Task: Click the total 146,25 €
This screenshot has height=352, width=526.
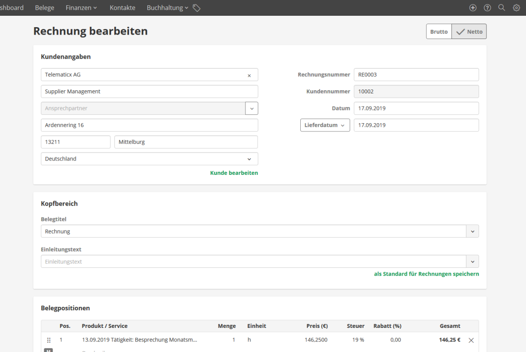Action: (x=450, y=340)
